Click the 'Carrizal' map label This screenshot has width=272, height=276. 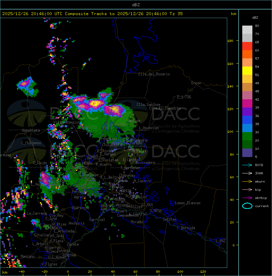[97, 220]
